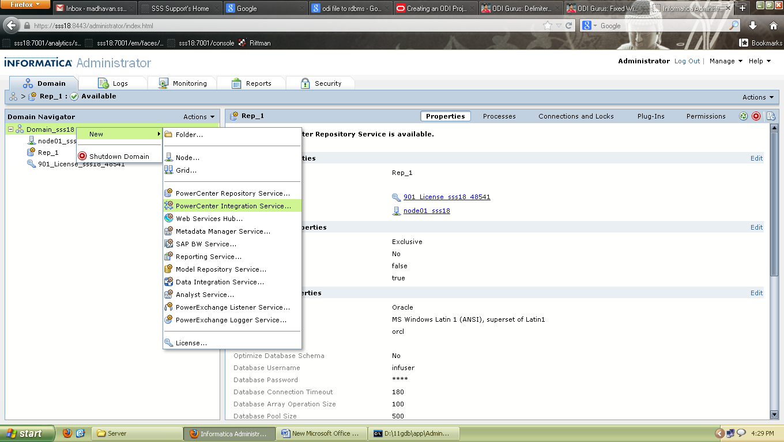The image size is (784, 442).
Task: Click the red disable service icon
Action: point(756,116)
